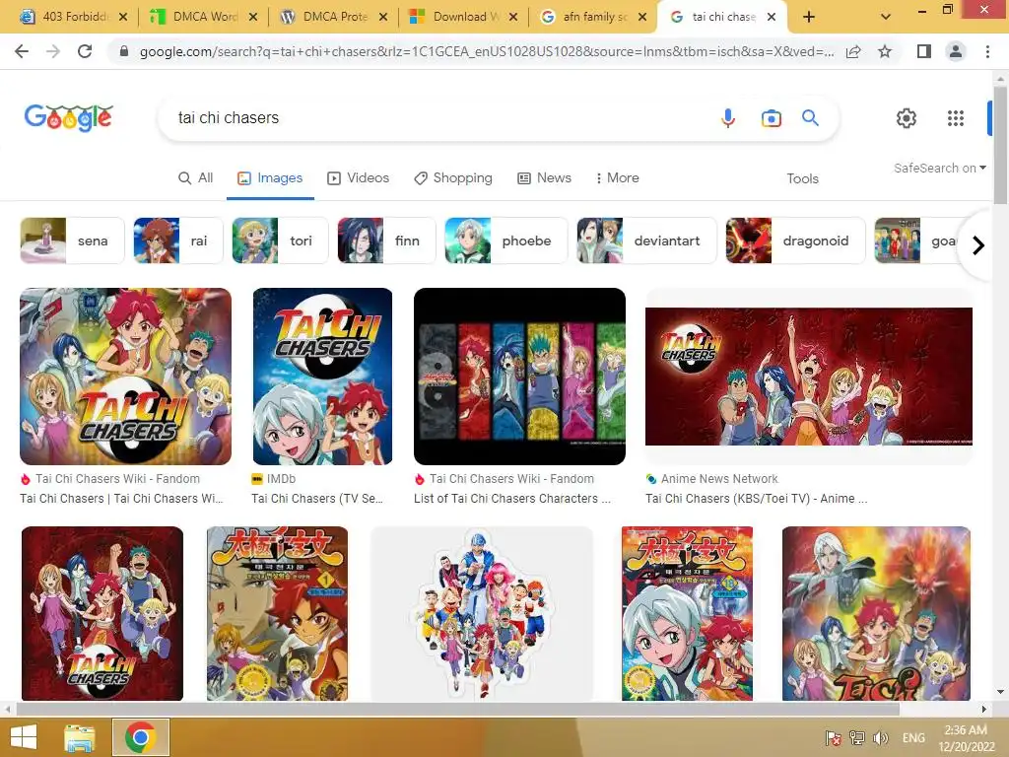Open the character list panels image
Screen dimensions: 1009x757
[x=519, y=377]
